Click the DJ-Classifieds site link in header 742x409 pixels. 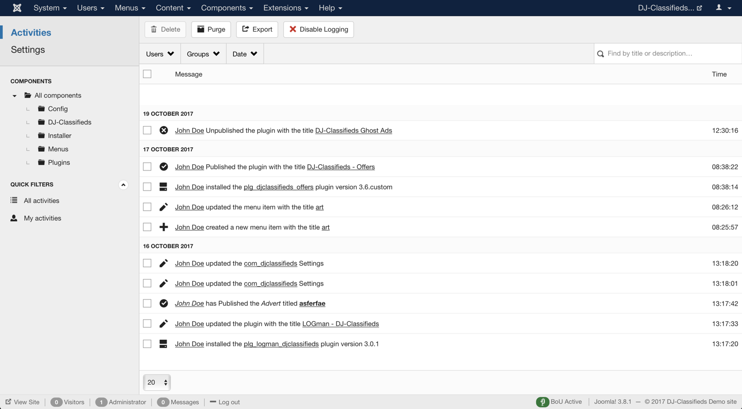point(670,8)
